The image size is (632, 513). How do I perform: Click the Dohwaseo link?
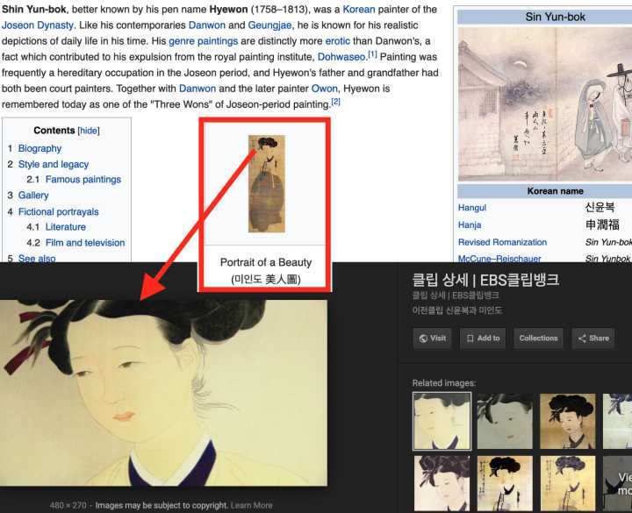341,57
